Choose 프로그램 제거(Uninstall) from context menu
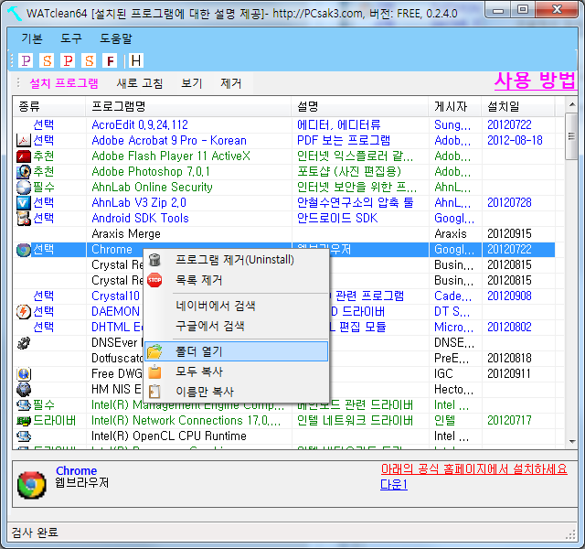Screen dimensions: 585x549 coord(237,260)
